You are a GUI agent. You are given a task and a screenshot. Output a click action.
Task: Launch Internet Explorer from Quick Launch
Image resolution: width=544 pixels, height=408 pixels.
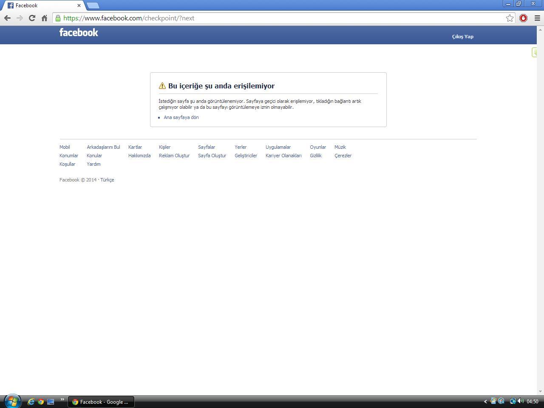coord(31,402)
